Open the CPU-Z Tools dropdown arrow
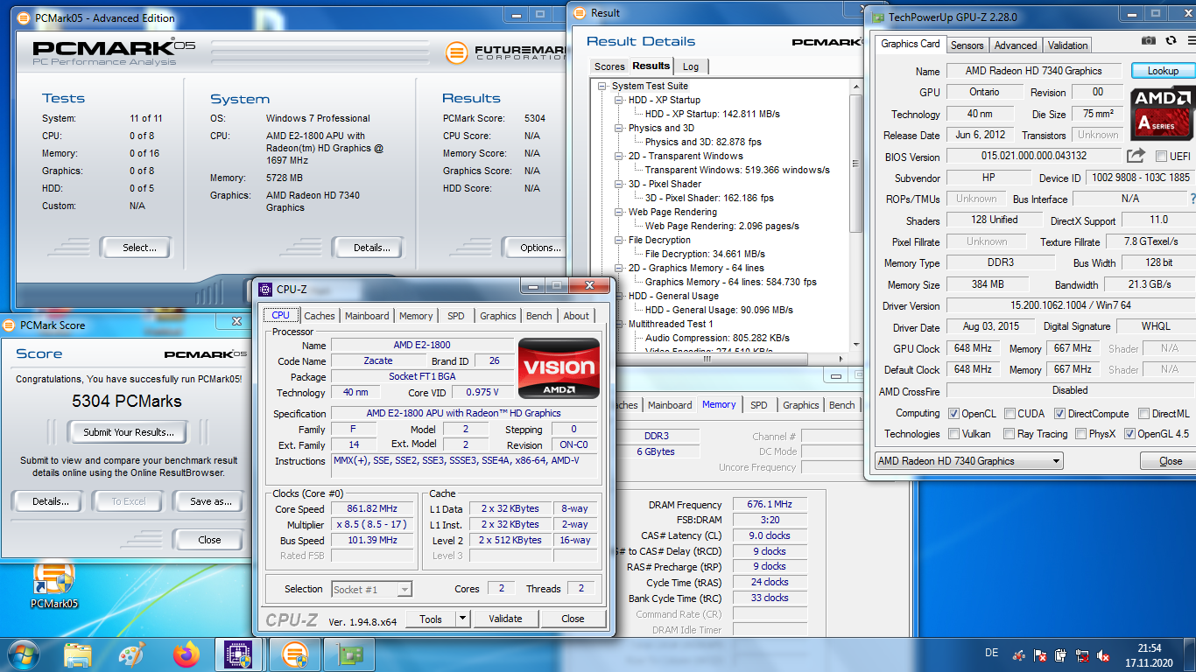1196x672 pixels. pos(462,619)
